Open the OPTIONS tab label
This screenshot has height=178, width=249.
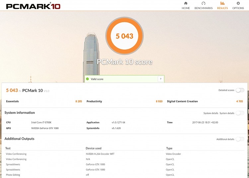coord(238,8)
